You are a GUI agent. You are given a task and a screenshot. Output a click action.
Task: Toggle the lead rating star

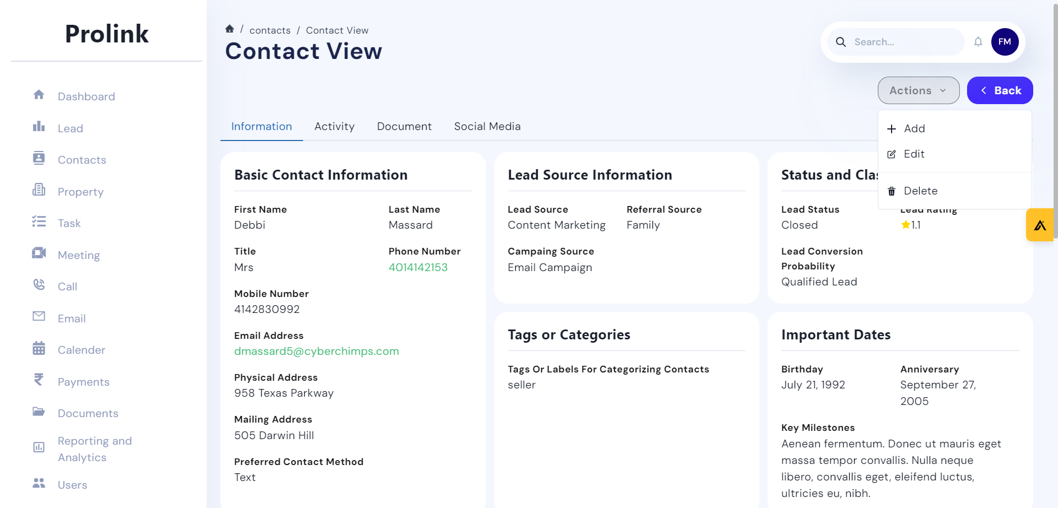(x=905, y=224)
